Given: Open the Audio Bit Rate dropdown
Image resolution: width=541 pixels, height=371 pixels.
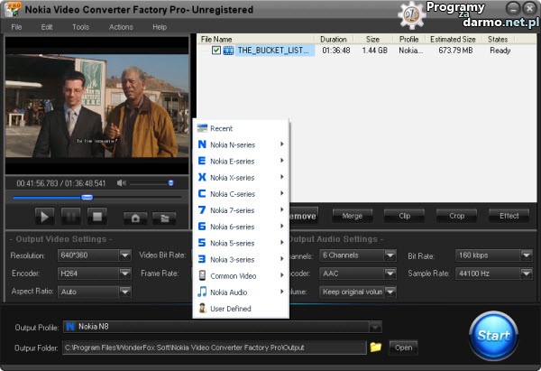Looking at the screenshot, I should point(527,255).
